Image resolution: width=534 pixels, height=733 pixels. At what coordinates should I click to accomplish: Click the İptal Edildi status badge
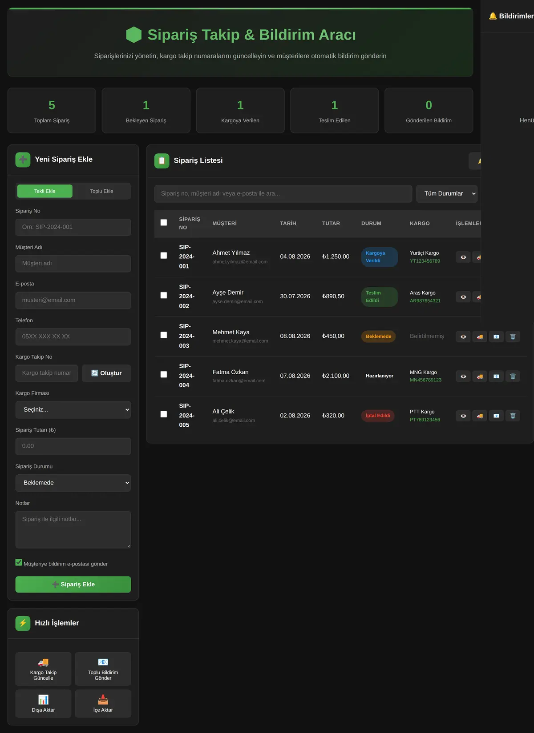tap(378, 416)
